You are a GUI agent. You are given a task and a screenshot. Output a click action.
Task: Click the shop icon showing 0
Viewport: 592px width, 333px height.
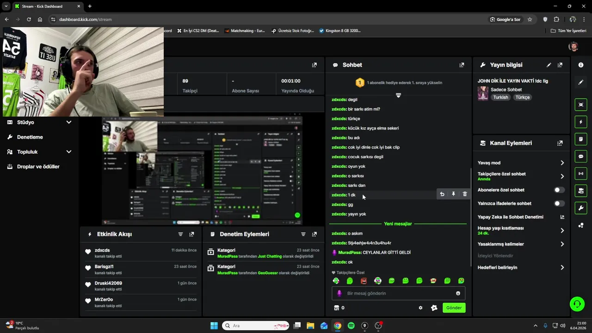(339, 308)
